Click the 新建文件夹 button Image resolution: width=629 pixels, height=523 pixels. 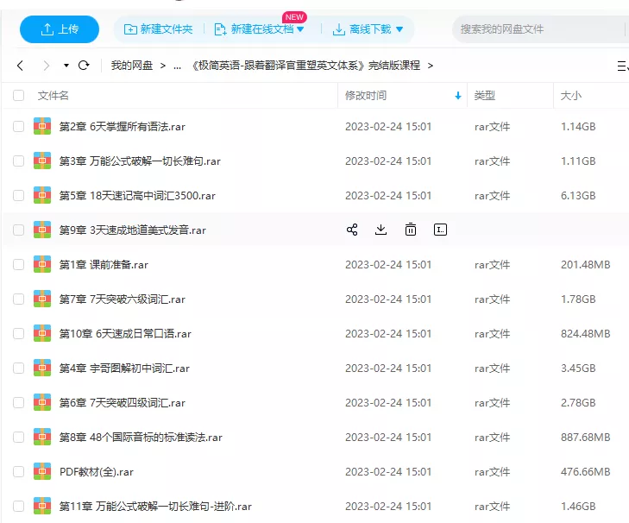160,29
